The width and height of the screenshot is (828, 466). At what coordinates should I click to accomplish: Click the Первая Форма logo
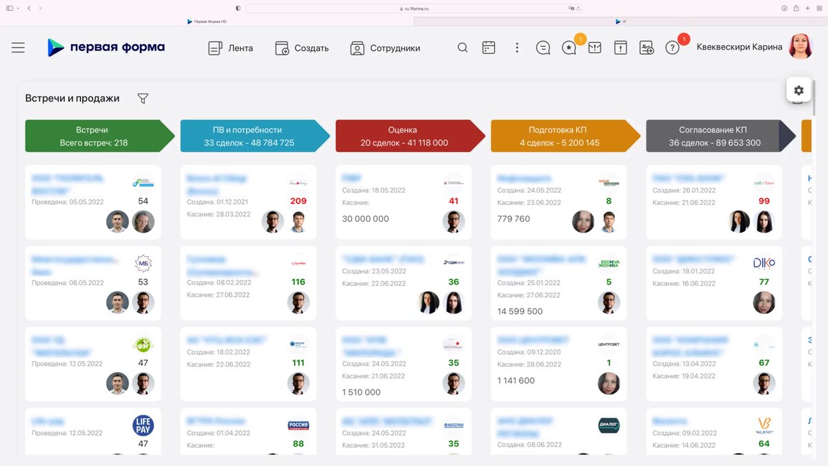click(x=105, y=47)
